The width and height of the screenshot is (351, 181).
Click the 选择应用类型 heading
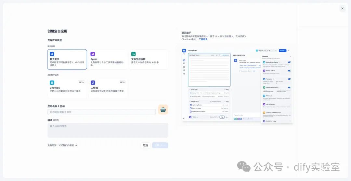[55, 40]
